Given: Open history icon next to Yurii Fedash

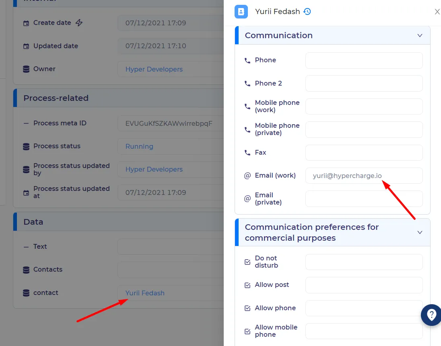Looking at the screenshot, I should tap(307, 12).
